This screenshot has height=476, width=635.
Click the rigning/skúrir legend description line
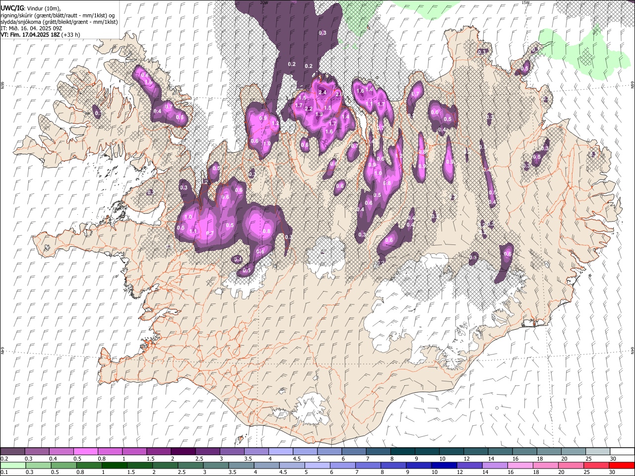(58, 15)
